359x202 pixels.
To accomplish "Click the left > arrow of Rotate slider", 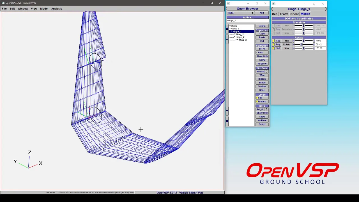I will [x=293, y=45].
